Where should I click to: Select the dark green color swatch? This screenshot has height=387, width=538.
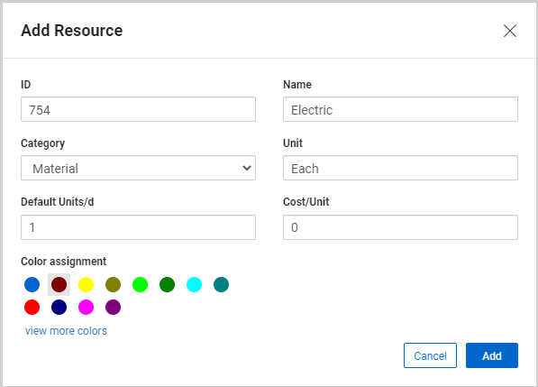(167, 285)
